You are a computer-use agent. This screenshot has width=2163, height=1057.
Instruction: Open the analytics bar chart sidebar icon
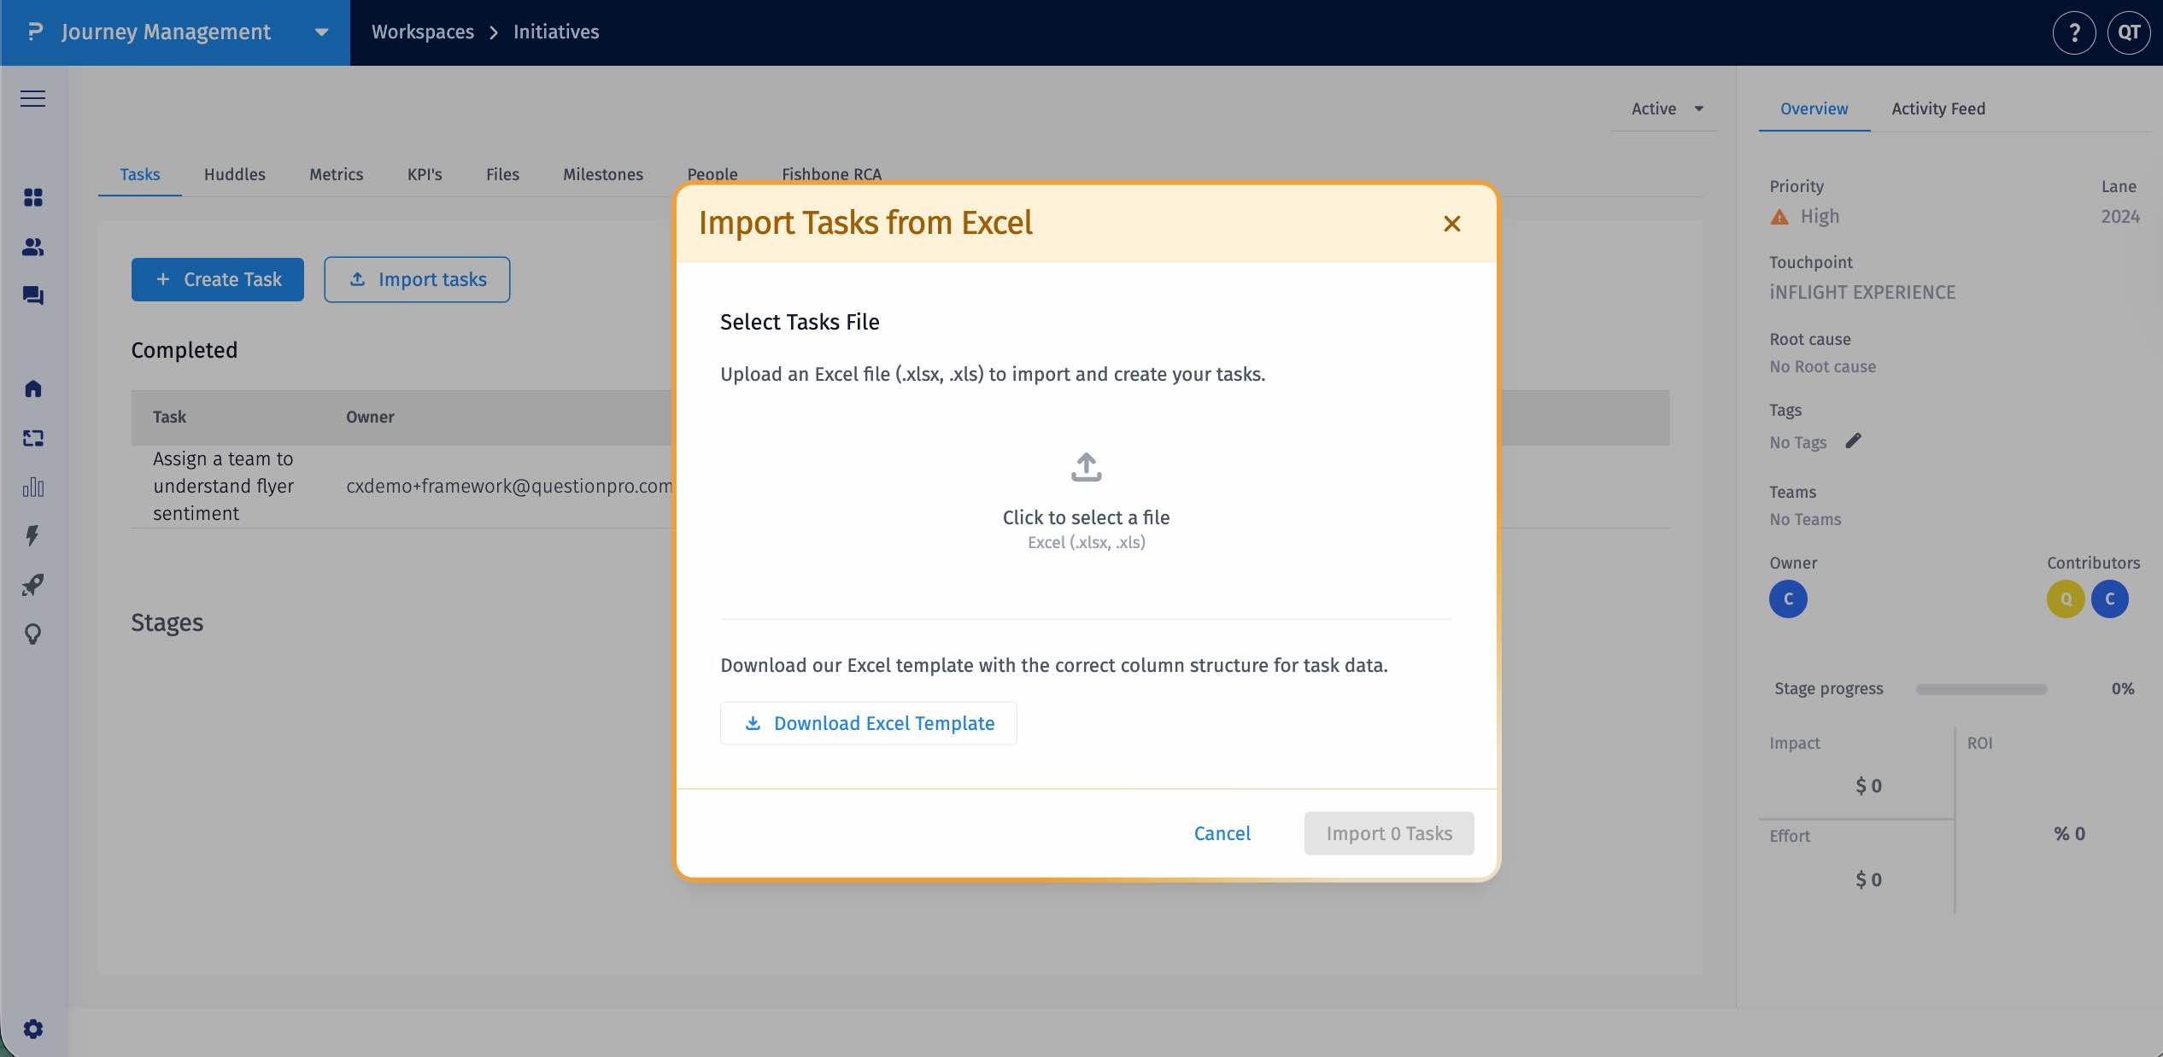click(x=33, y=488)
